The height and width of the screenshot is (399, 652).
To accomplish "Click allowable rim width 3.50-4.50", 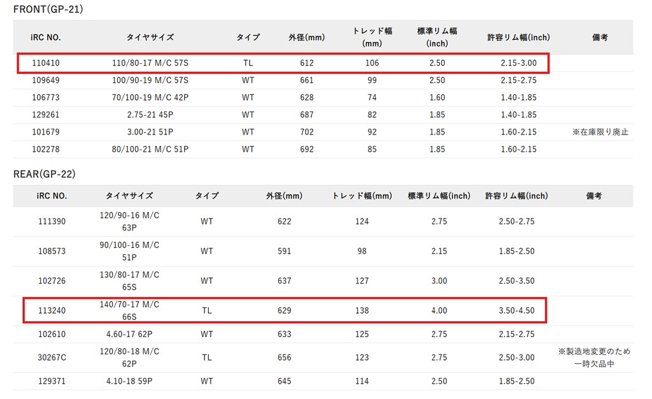I will 517,310.
